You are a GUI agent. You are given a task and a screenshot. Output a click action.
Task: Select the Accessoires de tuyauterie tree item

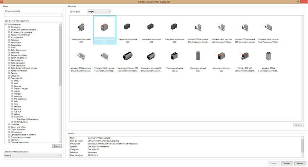(x=21, y=32)
